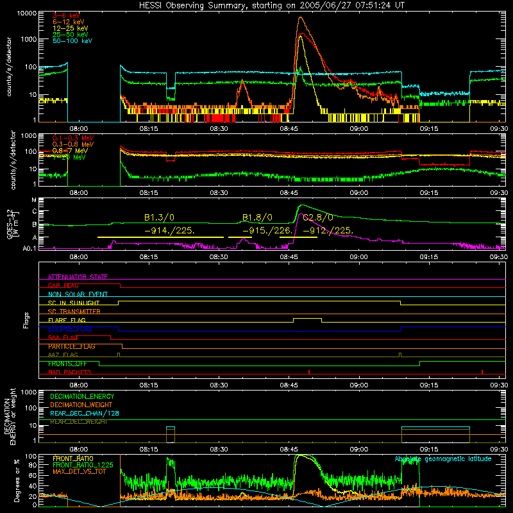Image resolution: width=513 pixels, height=513 pixels.
Task: Click the FRONT_RATIO_1225 legend label
Action: [83, 465]
